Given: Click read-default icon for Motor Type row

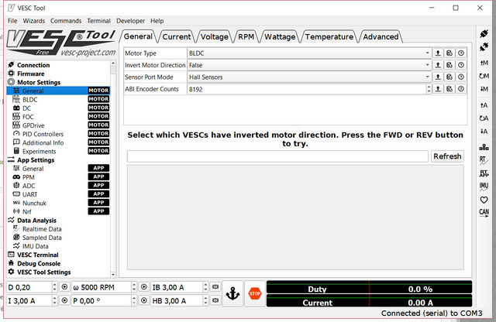Looking at the screenshot, I should pyautogui.click(x=449, y=53).
